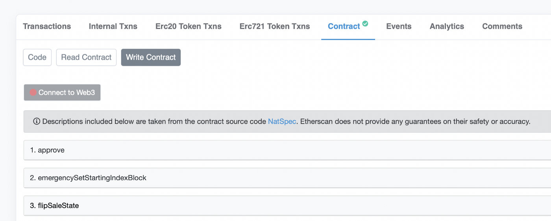Select the Erc721 Token Txns tab
This screenshot has height=221, width=551.
click(x=274, y=27)
